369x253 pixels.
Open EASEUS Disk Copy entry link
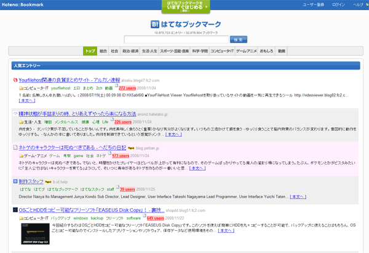point(92,210)
